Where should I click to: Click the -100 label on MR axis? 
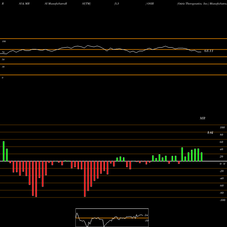click(222, 200)
